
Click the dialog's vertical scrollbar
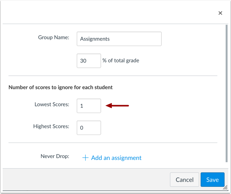226,93
